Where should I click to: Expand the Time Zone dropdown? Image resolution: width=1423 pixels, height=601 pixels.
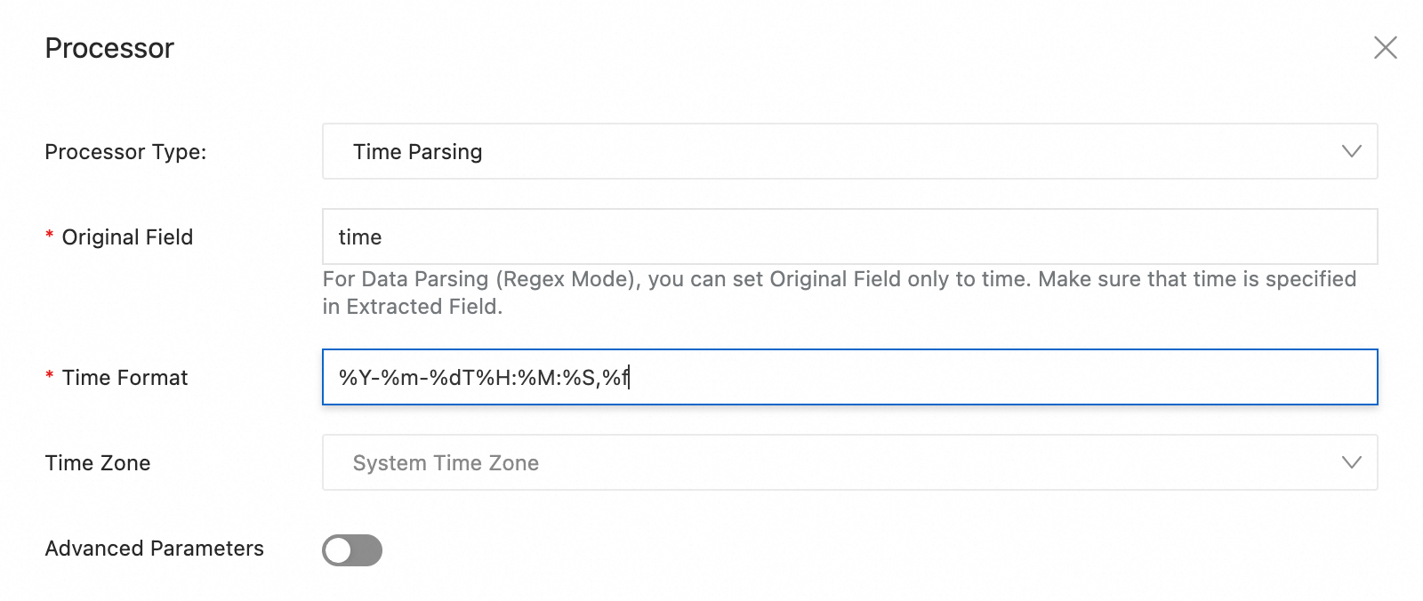click(848, 462)
